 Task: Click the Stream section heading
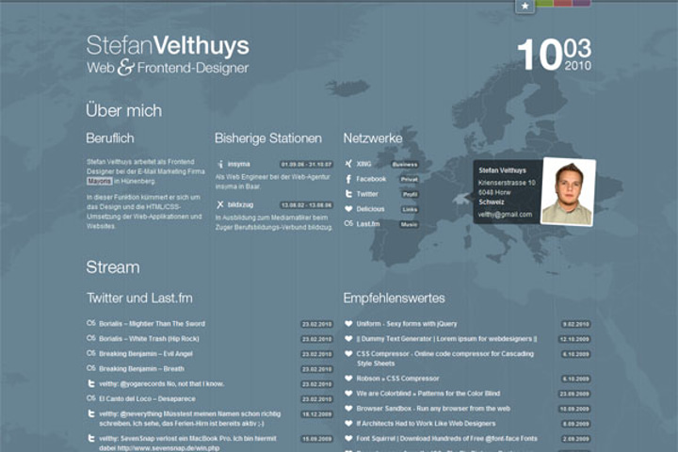(x=113, y=266)
